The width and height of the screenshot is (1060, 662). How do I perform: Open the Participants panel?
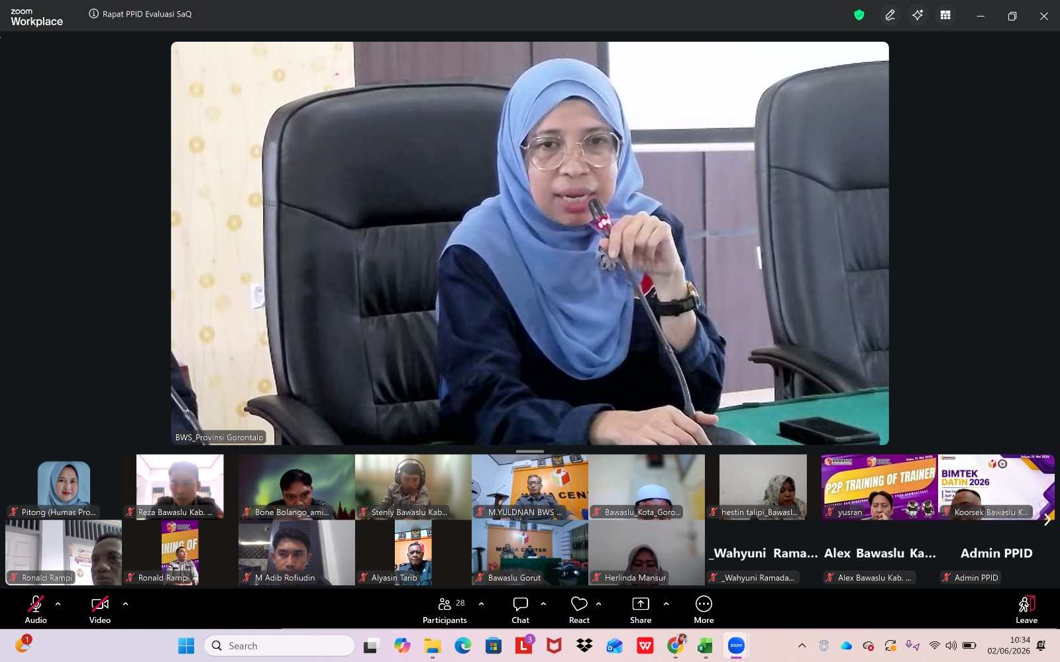[x=445, y=609]
